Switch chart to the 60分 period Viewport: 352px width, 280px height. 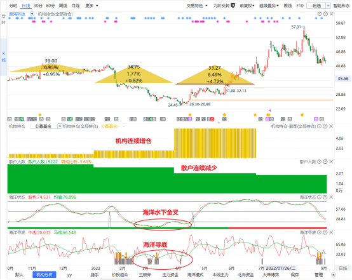point(50,6)
